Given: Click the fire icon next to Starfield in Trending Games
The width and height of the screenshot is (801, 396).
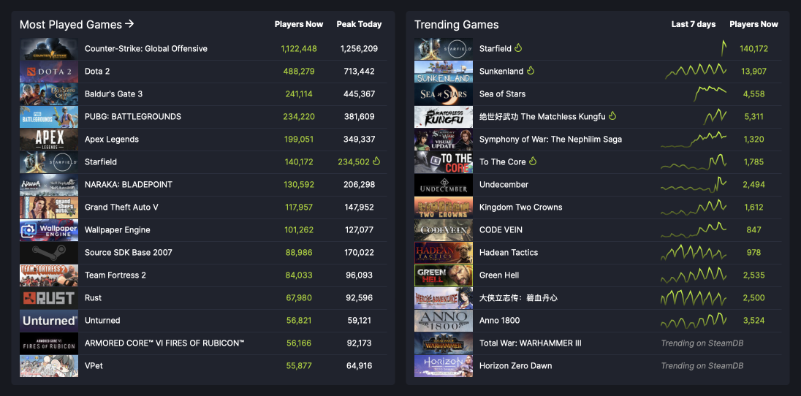Looking at the screenshot, I should 518,48.
